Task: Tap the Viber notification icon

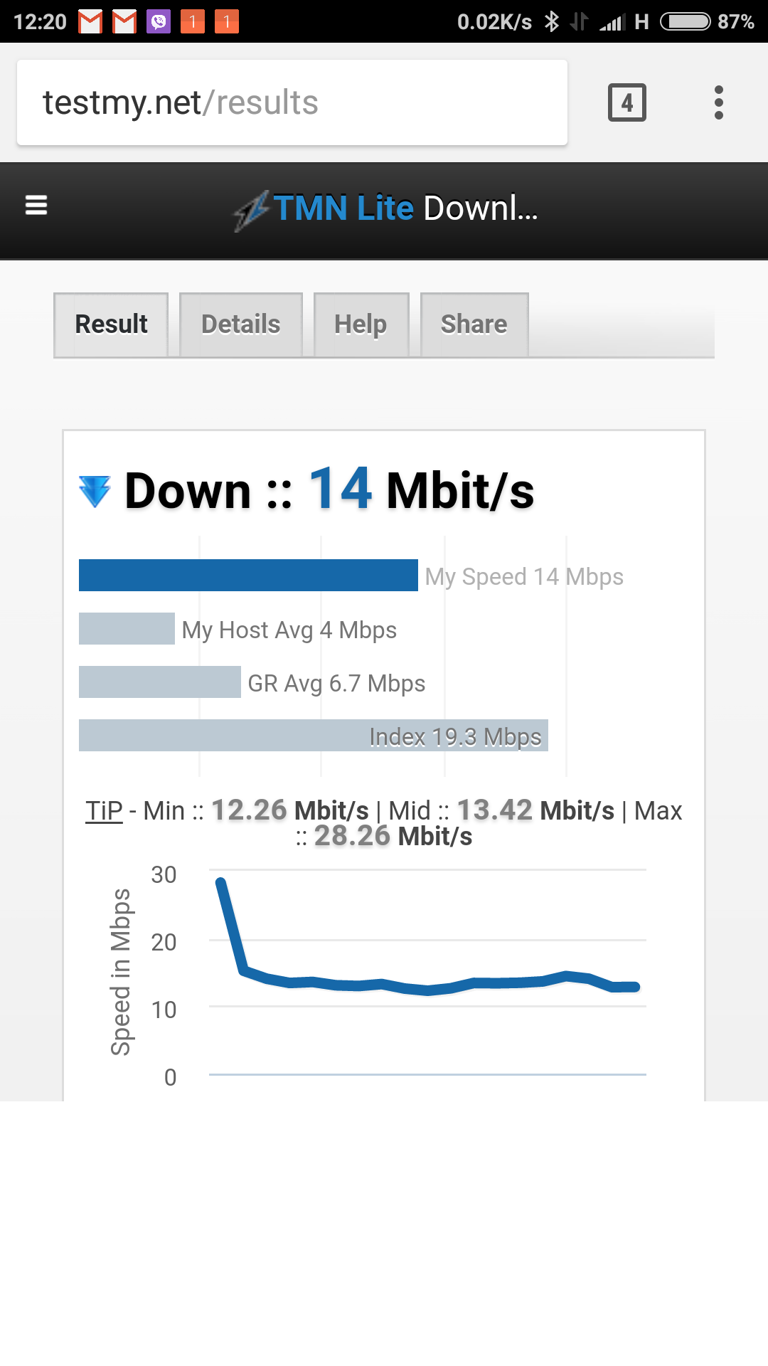Action: pyautogui.click(x=158, y=22)
